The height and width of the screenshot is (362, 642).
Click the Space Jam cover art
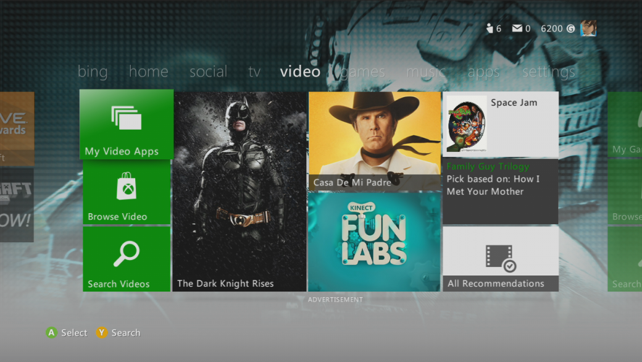pos(466,125)
